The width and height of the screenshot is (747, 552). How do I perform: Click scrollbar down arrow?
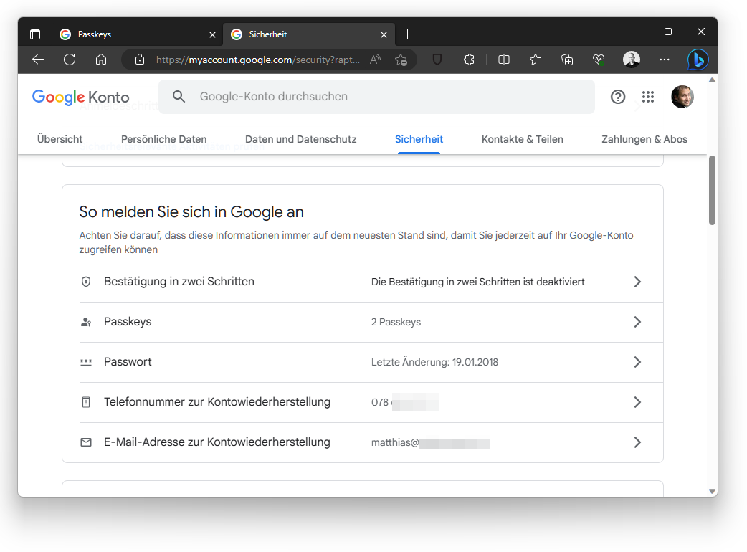point(712,491)
